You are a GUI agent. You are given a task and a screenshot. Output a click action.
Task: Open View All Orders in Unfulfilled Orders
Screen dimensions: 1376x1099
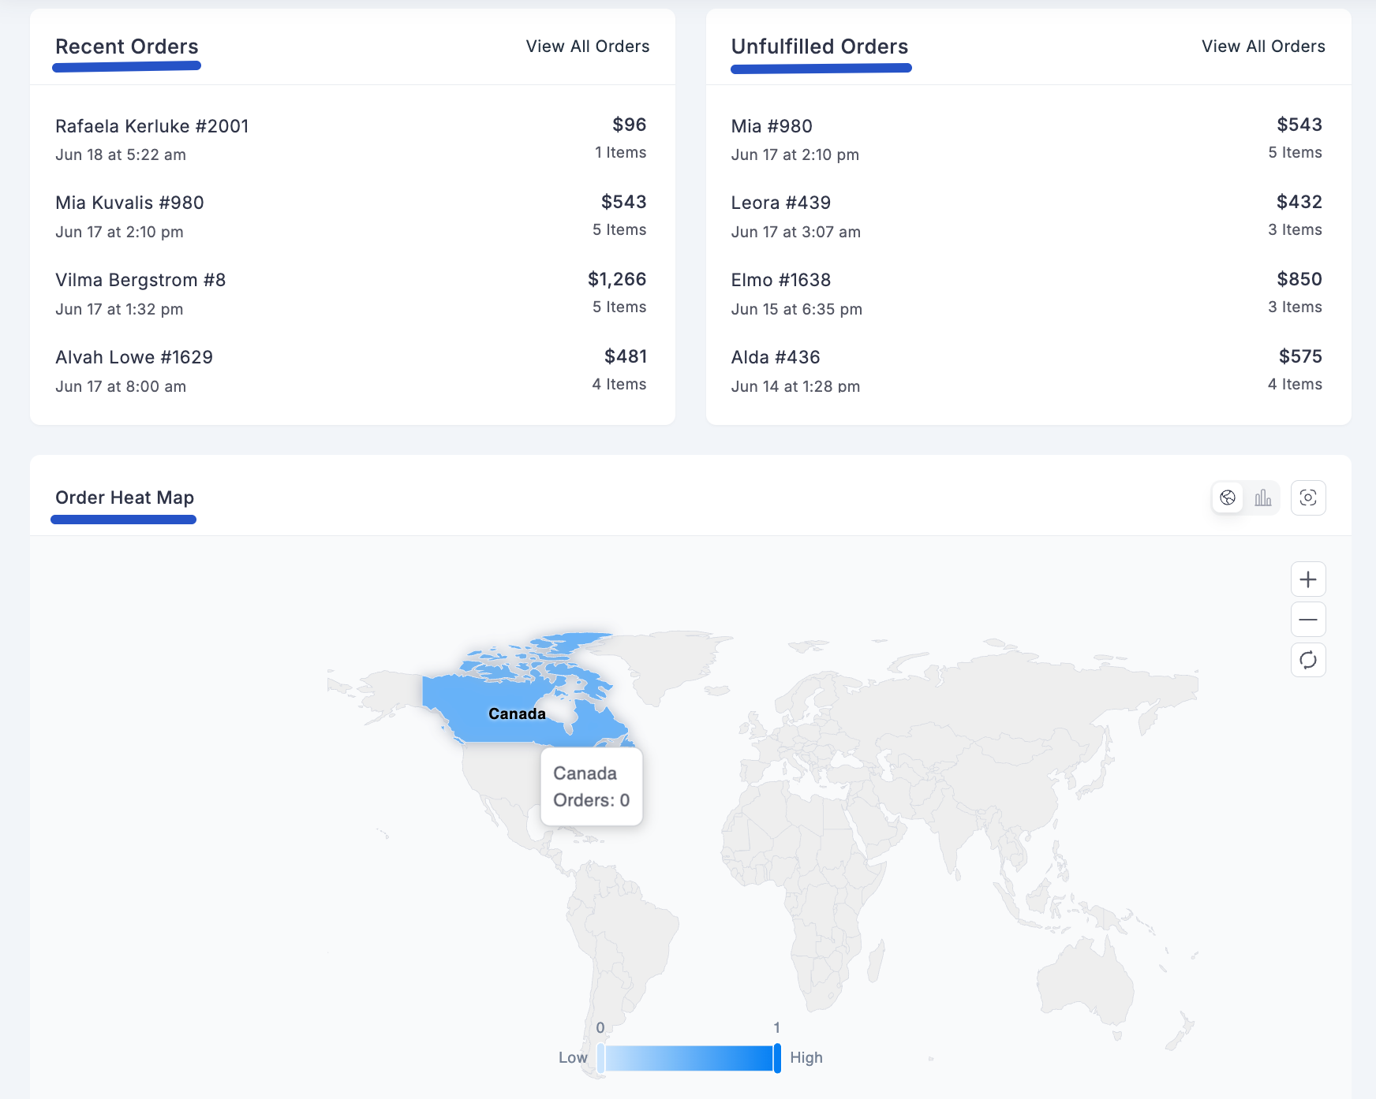pyautogui.click(x=1263, y=47)
